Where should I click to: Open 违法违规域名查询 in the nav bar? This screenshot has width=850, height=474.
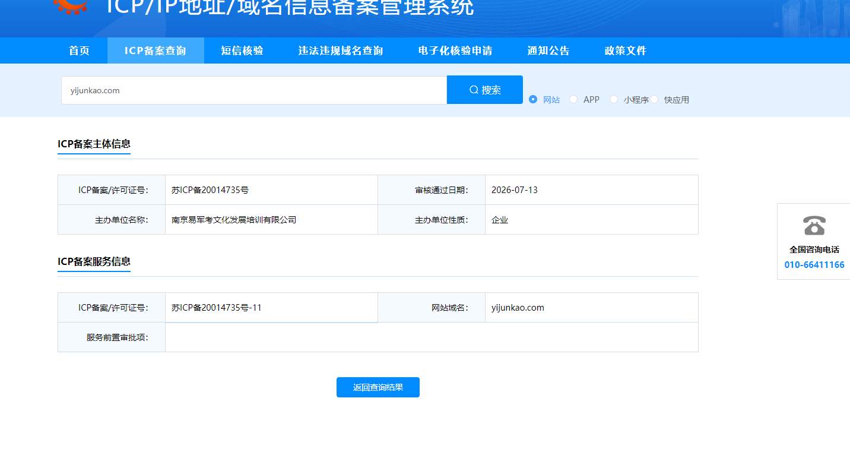(341, 50)
